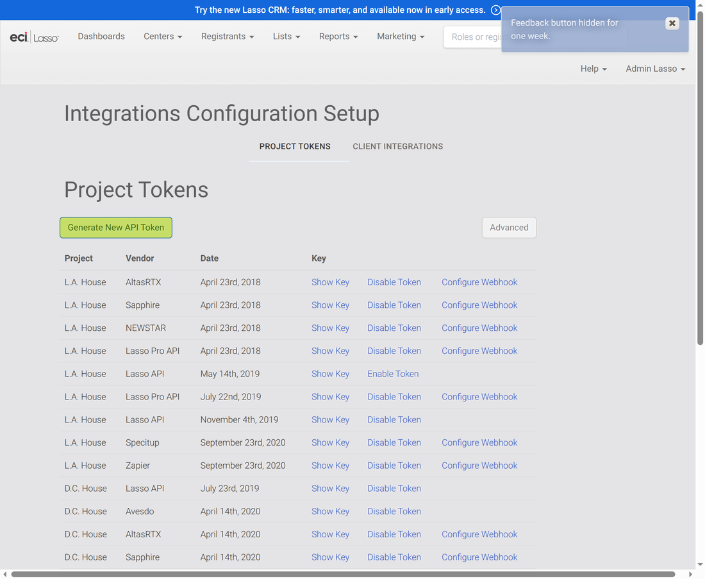705x579 pixels.
Task: Expand the Registrants dropdown menu
Action: [228, 37]
